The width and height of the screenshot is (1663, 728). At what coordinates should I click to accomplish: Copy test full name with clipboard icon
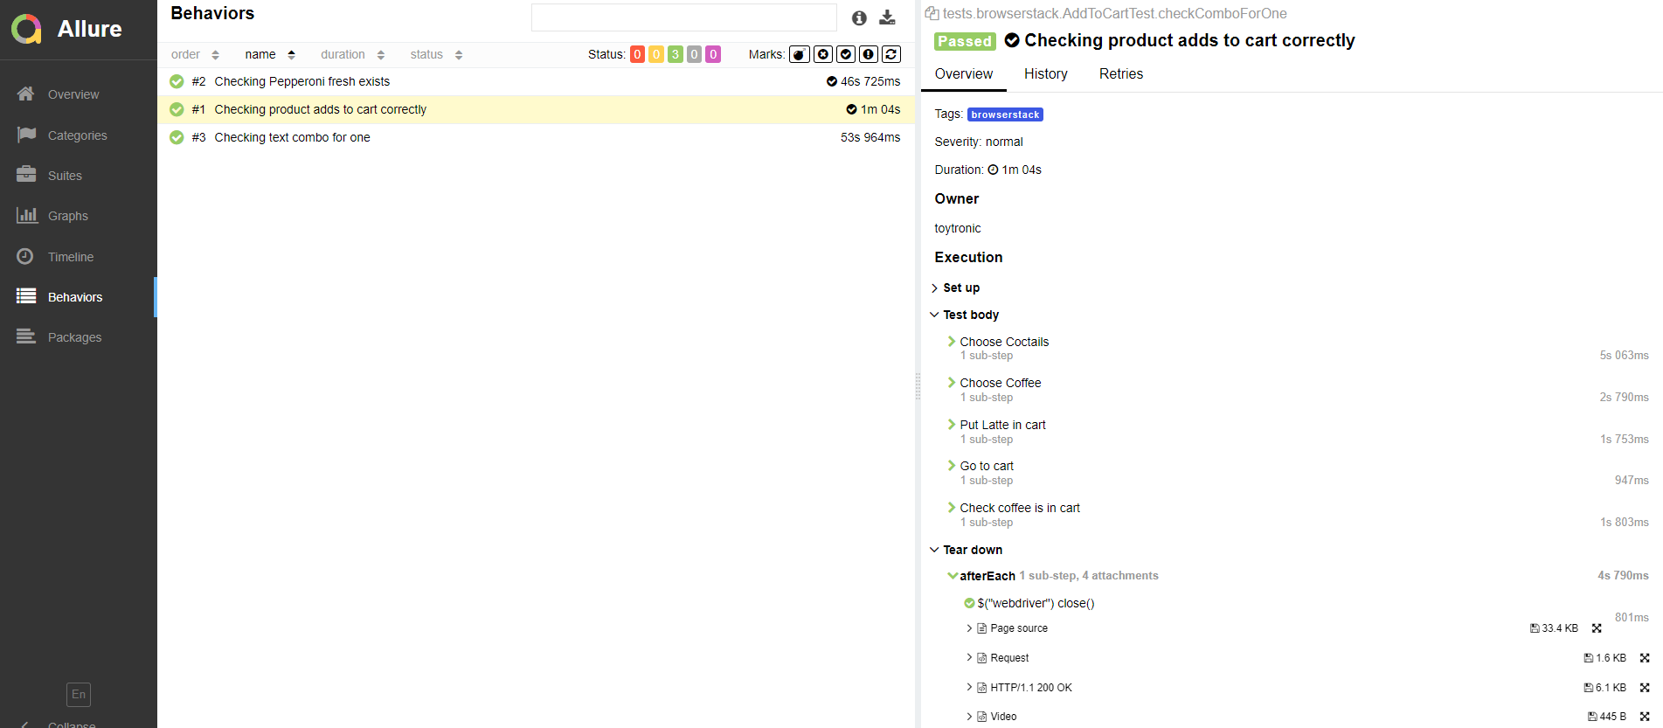[932, 13]
